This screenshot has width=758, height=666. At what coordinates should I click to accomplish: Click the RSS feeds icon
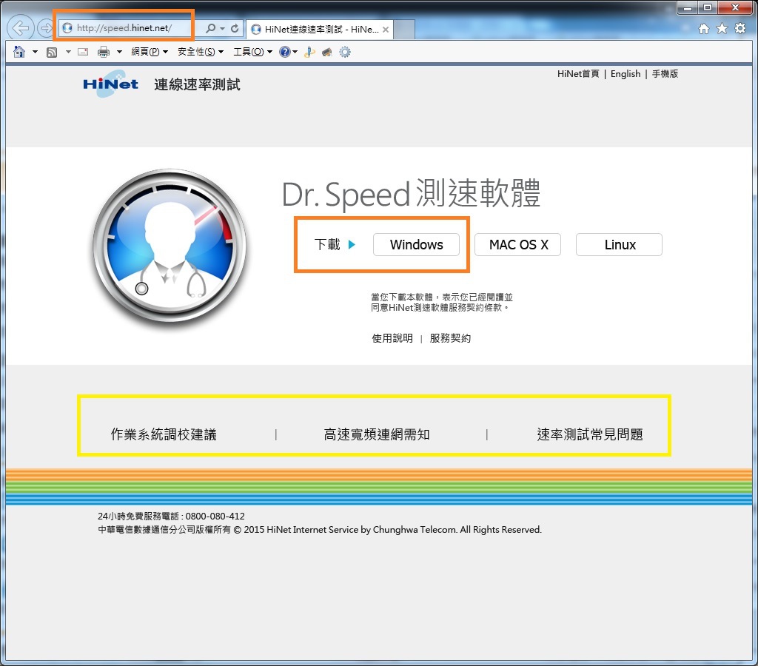[x=51, y=53]
